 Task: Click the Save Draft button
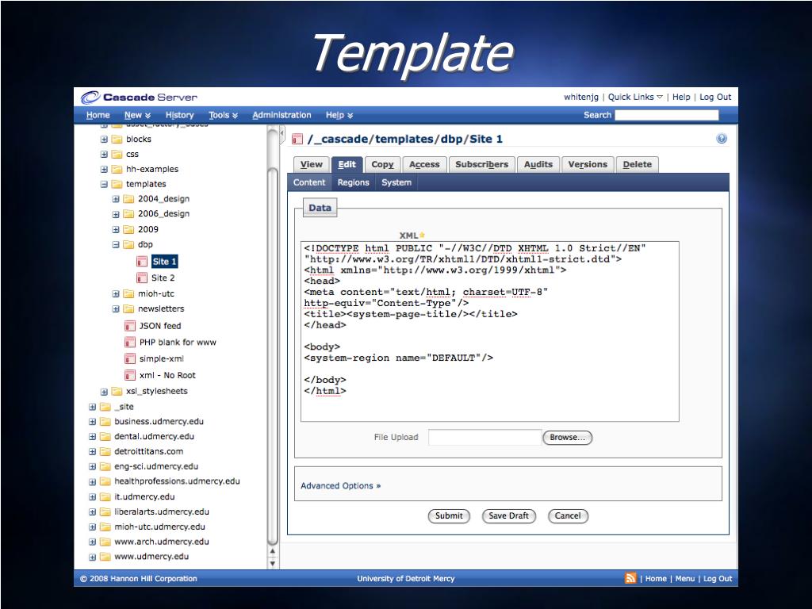pyautogui.click(x=508, y=515)
